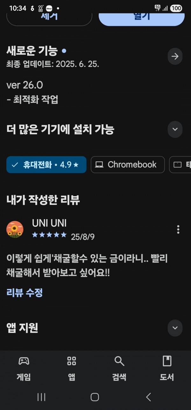This screenshot has height=410, width=191.
Task: Open the 도서 tab bookmark icon
Action: 167,361
